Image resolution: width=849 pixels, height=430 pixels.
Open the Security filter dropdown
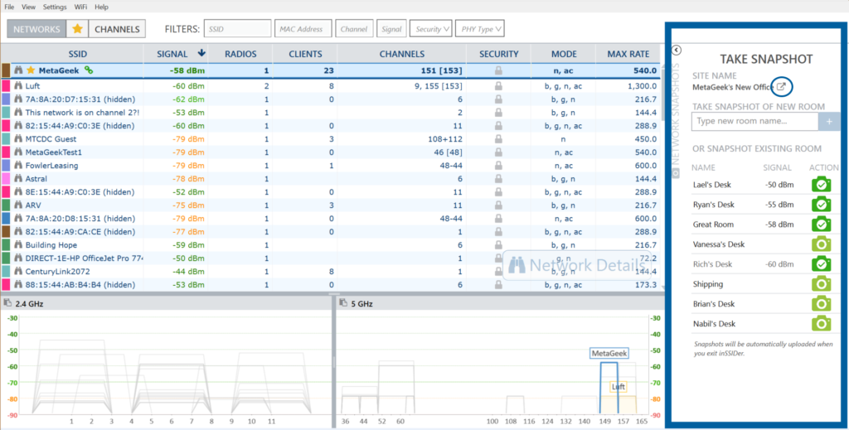point(430,29)
